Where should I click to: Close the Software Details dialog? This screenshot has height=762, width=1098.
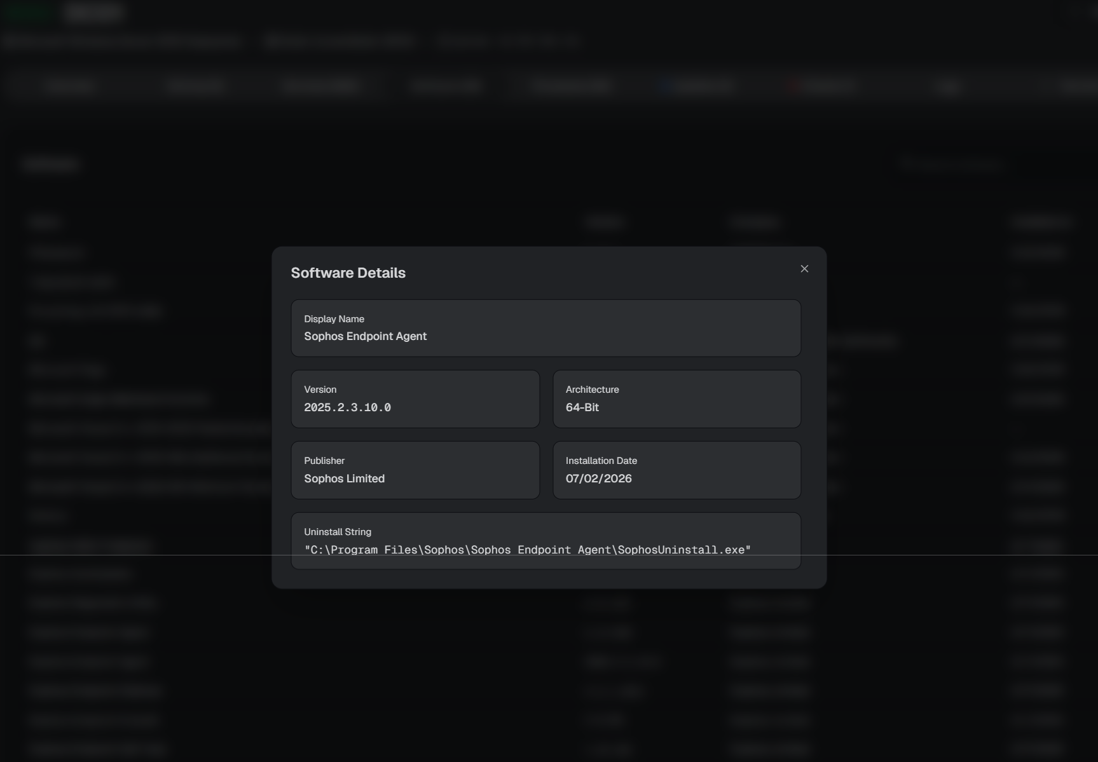pos(804,269)
